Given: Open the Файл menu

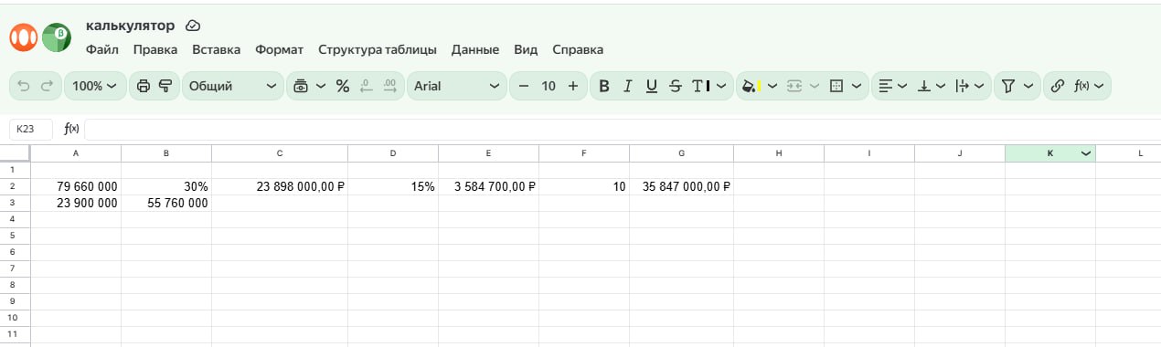Looking at the screenshot, I should (x=102, y=49).
